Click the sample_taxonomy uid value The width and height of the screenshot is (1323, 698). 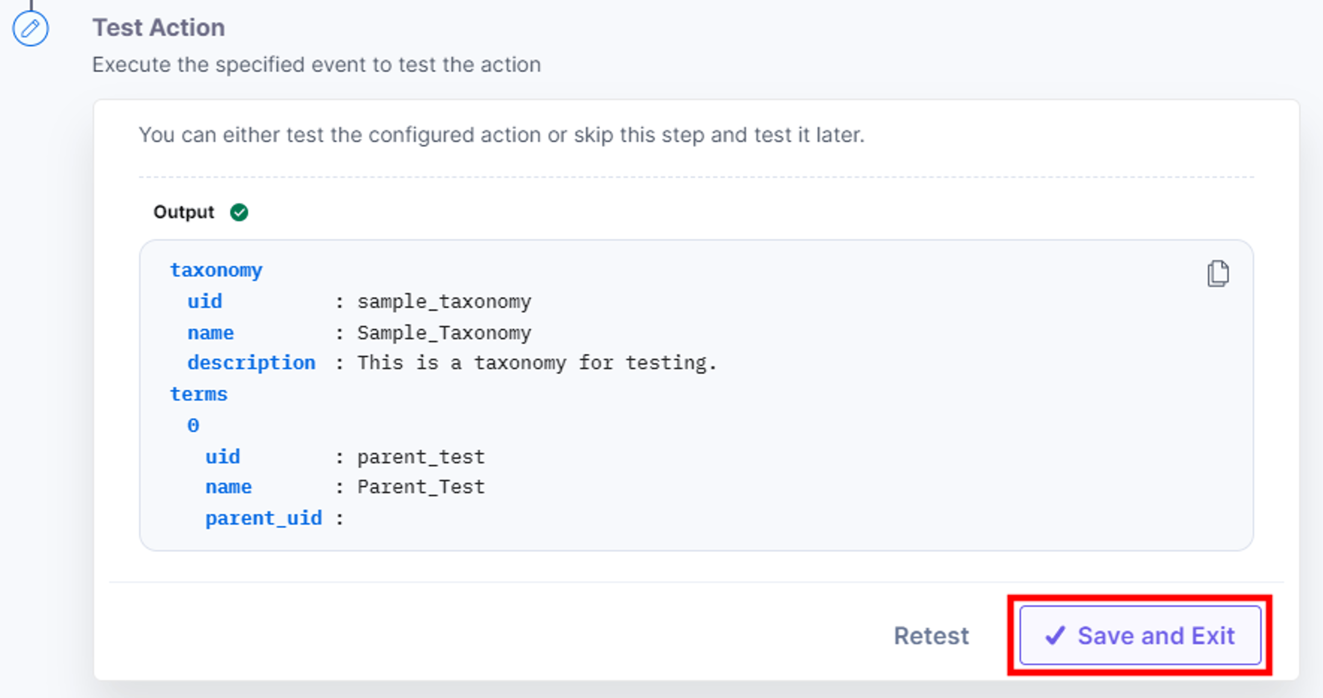pos(444,301)
